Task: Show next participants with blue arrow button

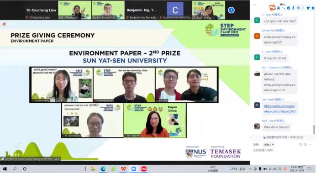Action: [x=231, y=10]
